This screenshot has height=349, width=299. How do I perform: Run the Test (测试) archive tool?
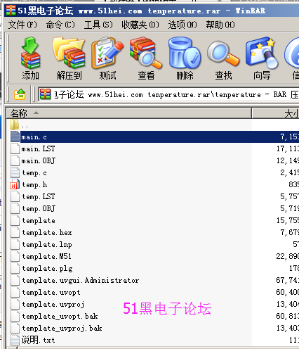107,58
